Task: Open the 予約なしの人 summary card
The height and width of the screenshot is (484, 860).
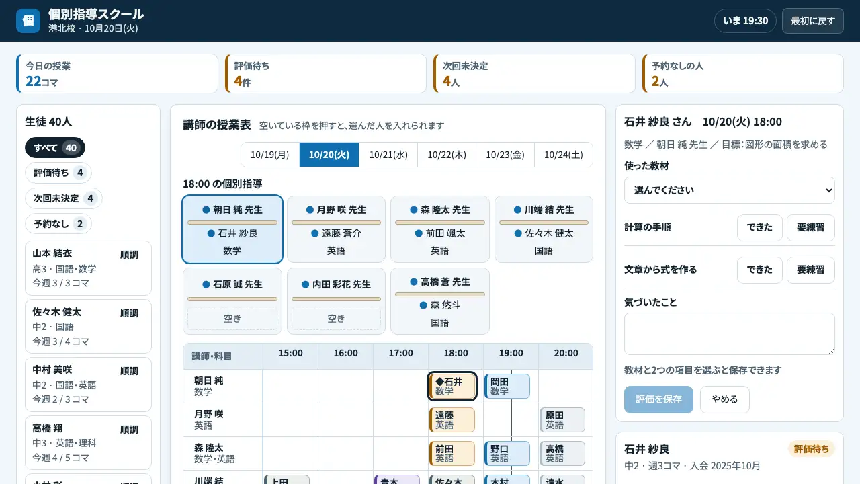Action: tap(743, 74)
